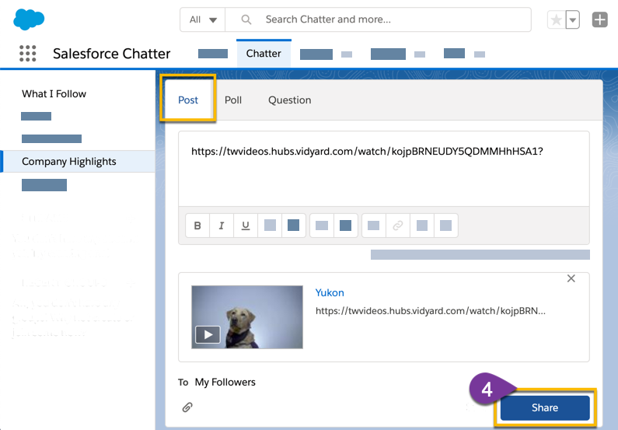Open the All search scope dropdown
Viewport: 618px width, 430px height.
203,19
